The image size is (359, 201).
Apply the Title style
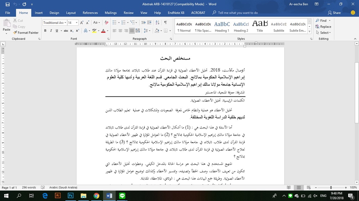click(260, 26)
